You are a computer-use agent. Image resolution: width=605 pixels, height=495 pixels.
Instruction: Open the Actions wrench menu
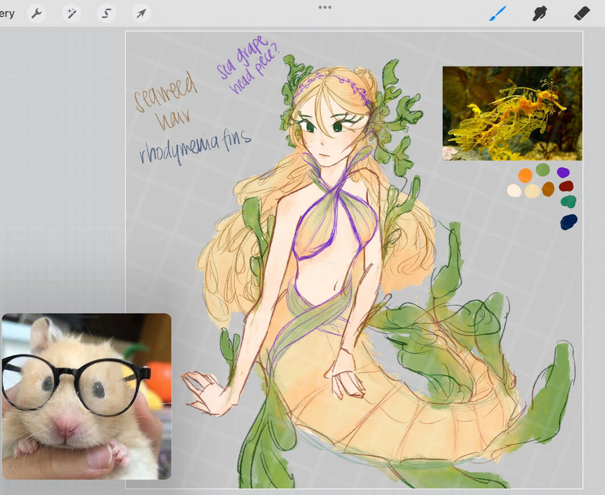pos(36,14)
